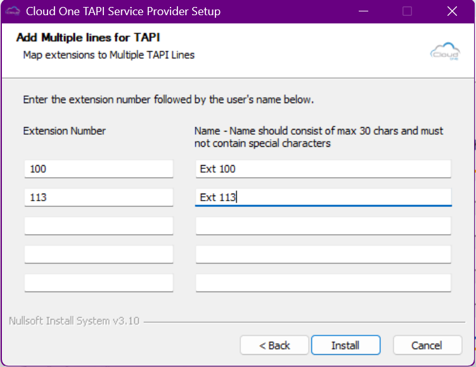Click the fourth empty name field
Screen dimensions: 476x367
[x=323, y=254]
